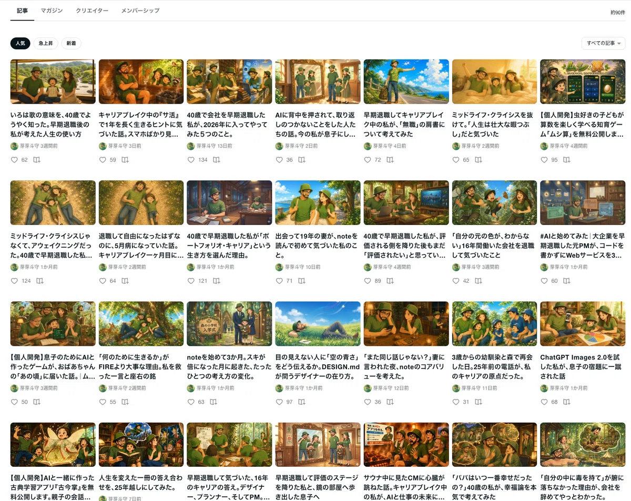Like the キャリアブレイク中の『サ活』 article
This screenshot has height=501, width=631.
point(103,160)
